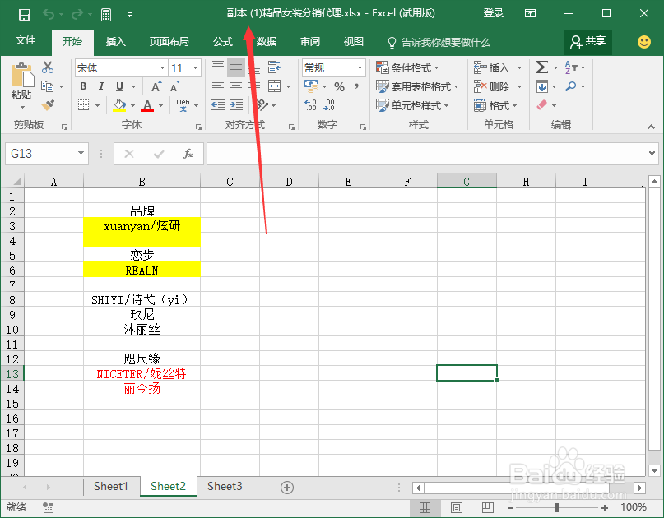
Task: Click Merge and Center icon
Action: [x=275, y=86]
